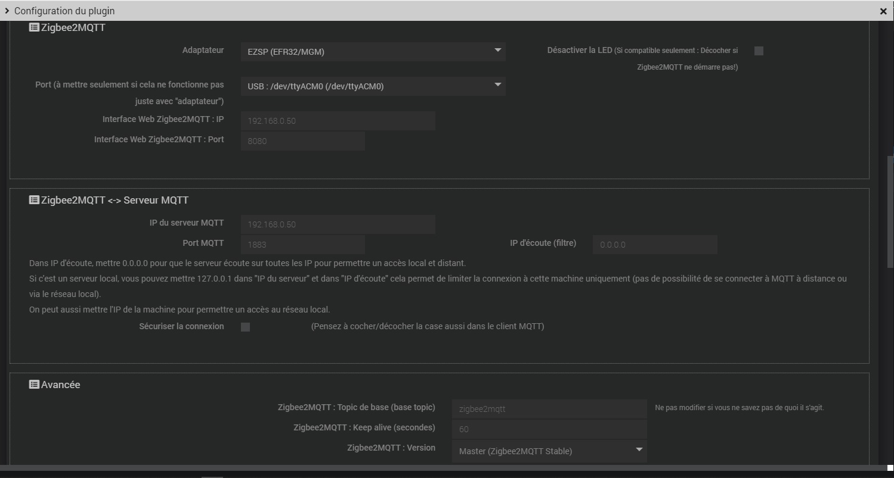Click the Zigbee2MQTT section list icon
This screenshot has height=478, width=894.
pyautogui.click(x=34, y=27)
